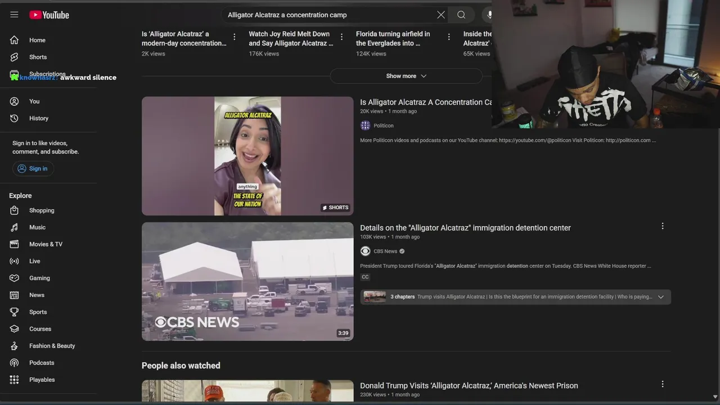Screen dimensions: 720x405
Task: Click the 'People also watched' heading
Action: (181, 366)
